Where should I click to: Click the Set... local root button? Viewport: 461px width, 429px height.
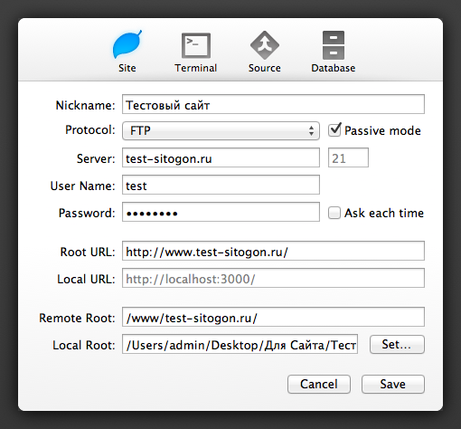pos(397,344)
